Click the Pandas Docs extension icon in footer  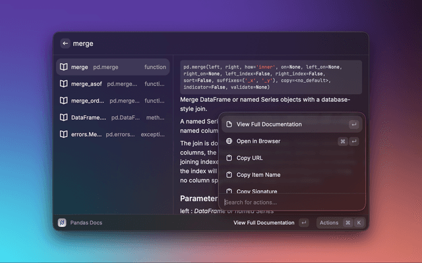click(x=62, y=223)
